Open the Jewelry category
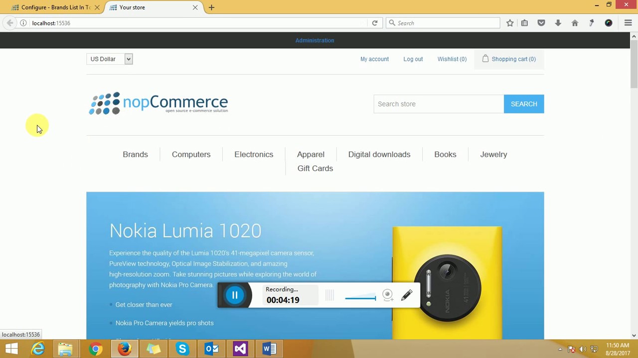Screen dimensions: 638x358 pyautogui.click(x=493, y=154)
